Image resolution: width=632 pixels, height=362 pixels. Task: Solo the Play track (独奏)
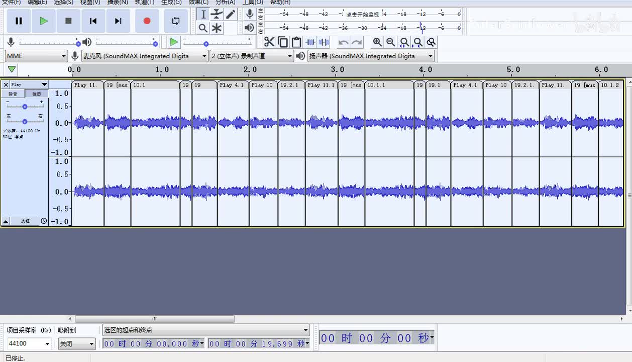pos(37,94)
